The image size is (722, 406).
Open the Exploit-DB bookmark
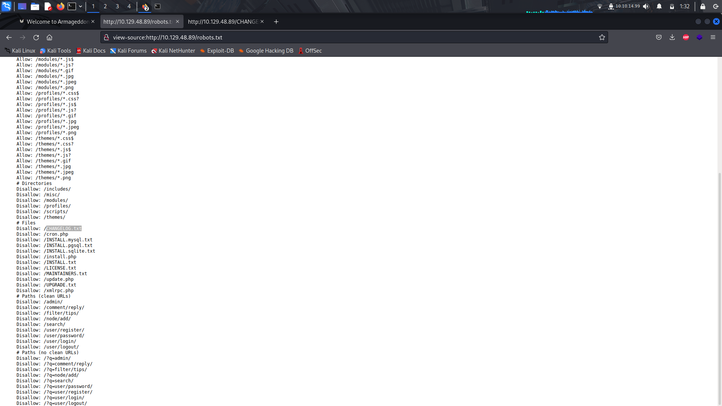tap(217, 51)
